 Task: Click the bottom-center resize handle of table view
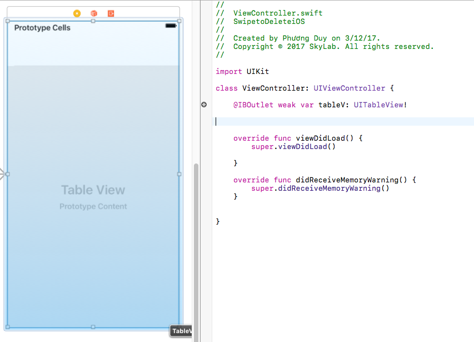(x=93, y=327)
